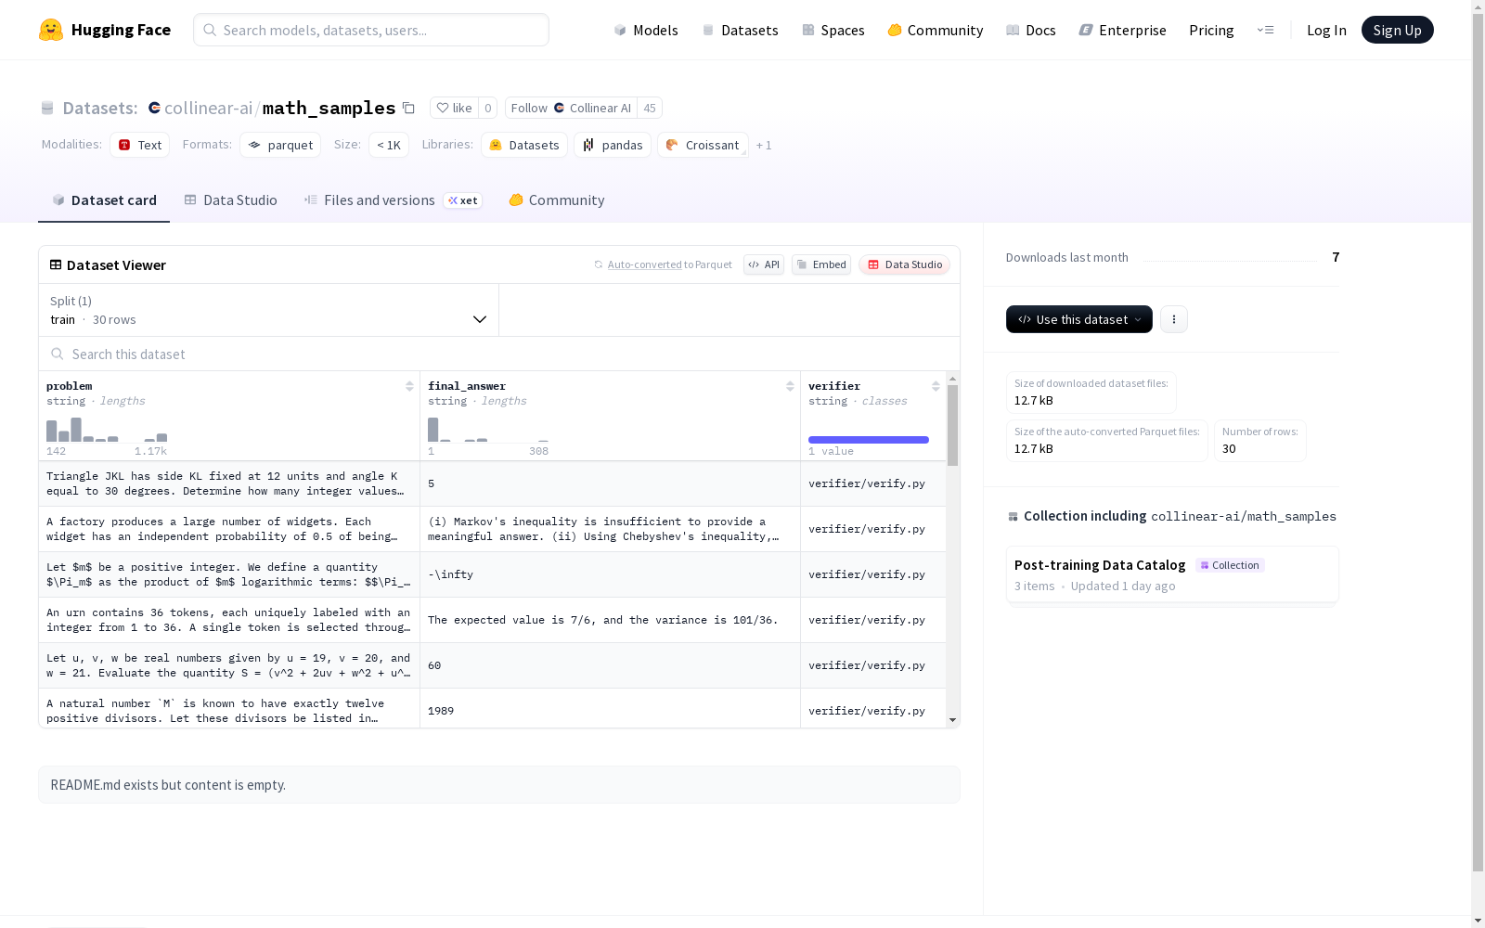Select the < 1K size tag
Image resolution: width=1485 pixels, height=928 pixels.
[389, 145]
